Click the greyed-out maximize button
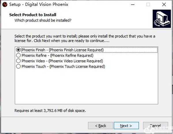The width and height of the screenshot is (173, 134). tap(148, 5)
